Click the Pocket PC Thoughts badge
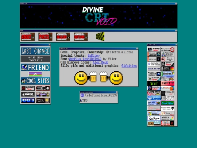 [154, 98]
